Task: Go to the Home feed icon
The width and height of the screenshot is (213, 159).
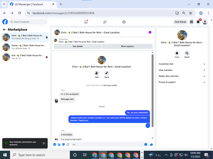Action: (86, 22)
